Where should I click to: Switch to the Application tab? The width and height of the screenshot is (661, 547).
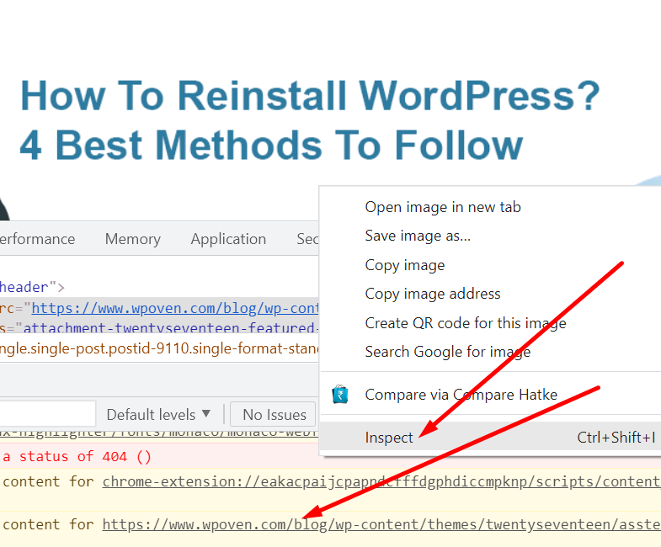pyautogui.click(x=228, y=239)
